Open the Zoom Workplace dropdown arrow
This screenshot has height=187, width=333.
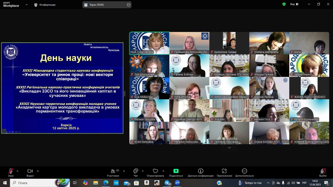pos(27,5)
